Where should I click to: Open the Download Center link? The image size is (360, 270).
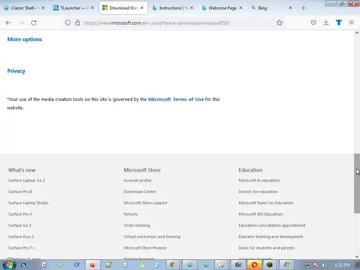pos(140,192)
